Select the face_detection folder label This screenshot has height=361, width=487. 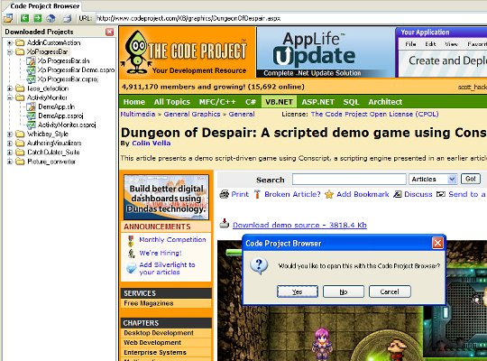pyautogui.click(x=48, y=88)
